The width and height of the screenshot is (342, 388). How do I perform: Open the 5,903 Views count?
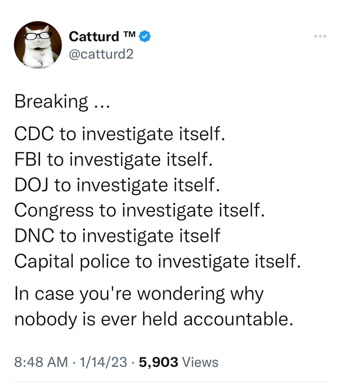[178, 362]
